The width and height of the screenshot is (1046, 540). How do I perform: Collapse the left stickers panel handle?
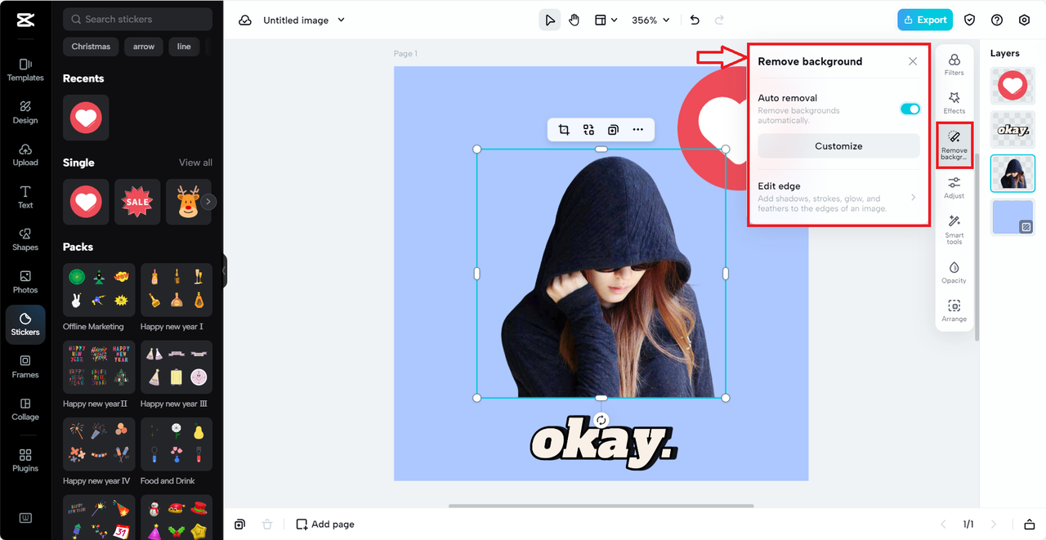[x=225, y=270]
